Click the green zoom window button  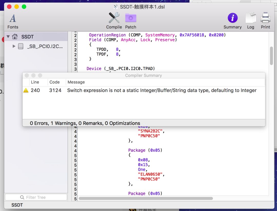click(24, 7)
